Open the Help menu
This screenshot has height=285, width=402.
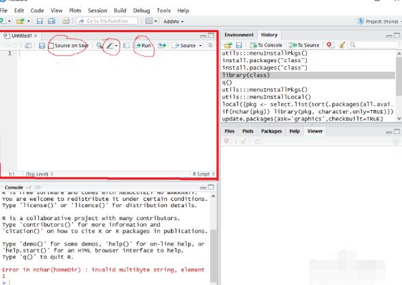183,10
